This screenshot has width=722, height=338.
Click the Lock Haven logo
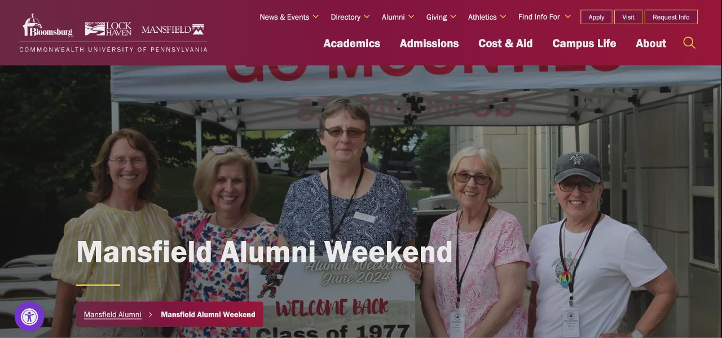(x=108, y=29)
